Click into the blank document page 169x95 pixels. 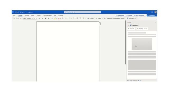[68, 51]
